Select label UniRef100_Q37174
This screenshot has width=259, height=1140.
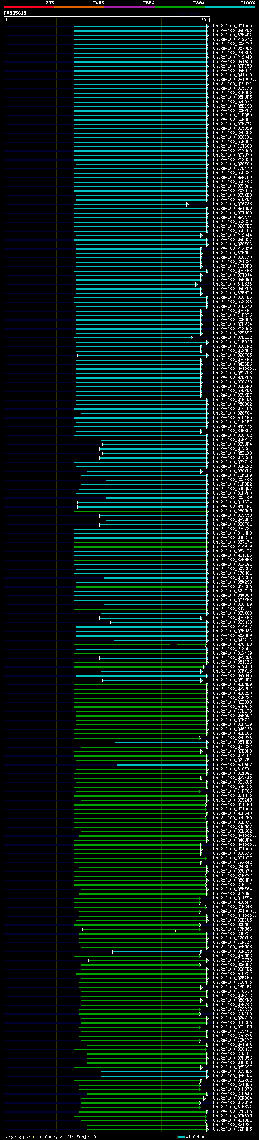click(x=232, y=542)
